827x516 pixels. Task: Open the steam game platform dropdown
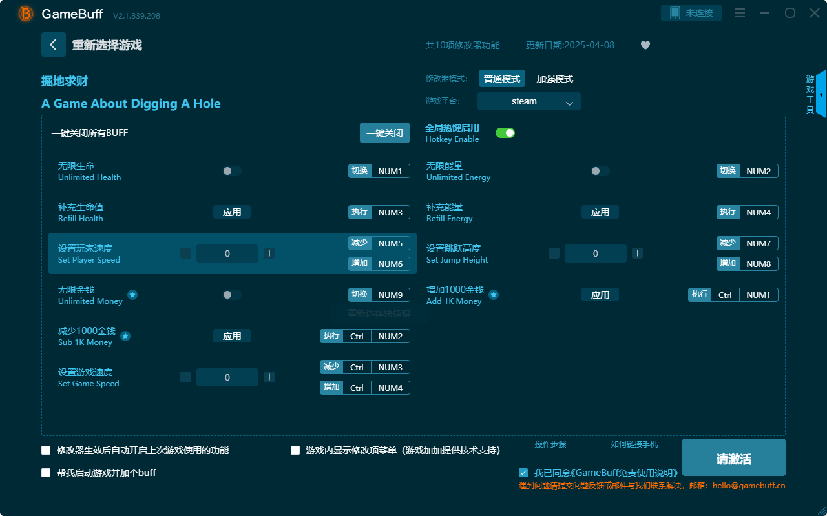tap(529, 101)
